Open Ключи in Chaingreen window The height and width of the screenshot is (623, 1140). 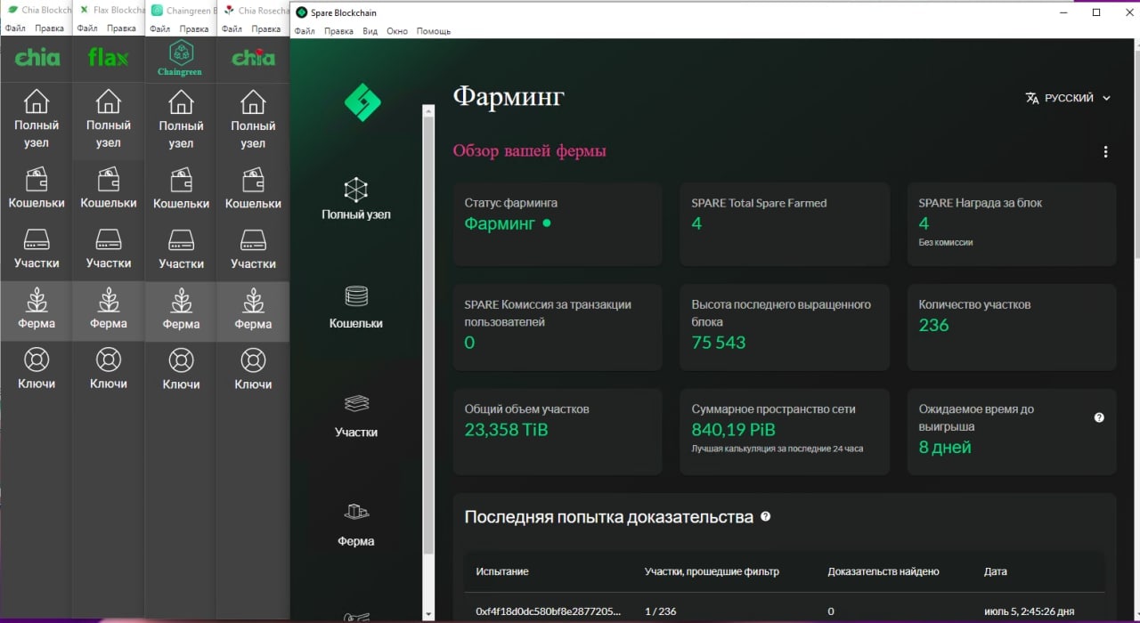pos(181,370)
